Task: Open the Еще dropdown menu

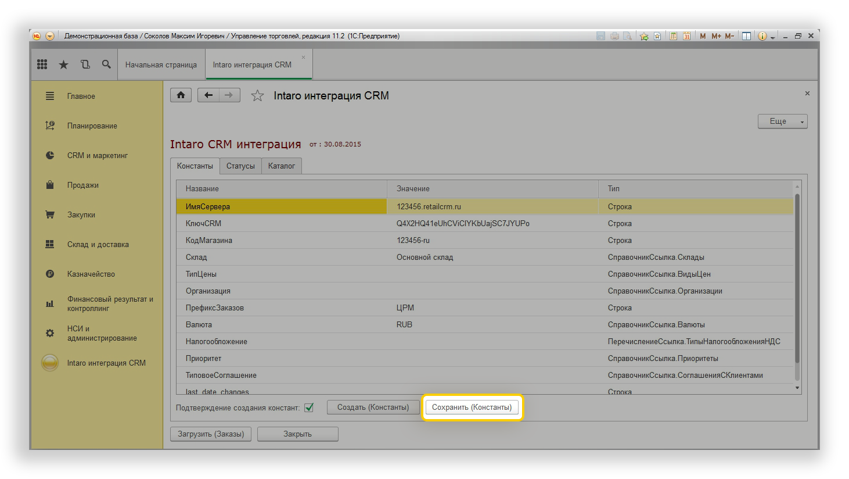Action: click(782, 121)
